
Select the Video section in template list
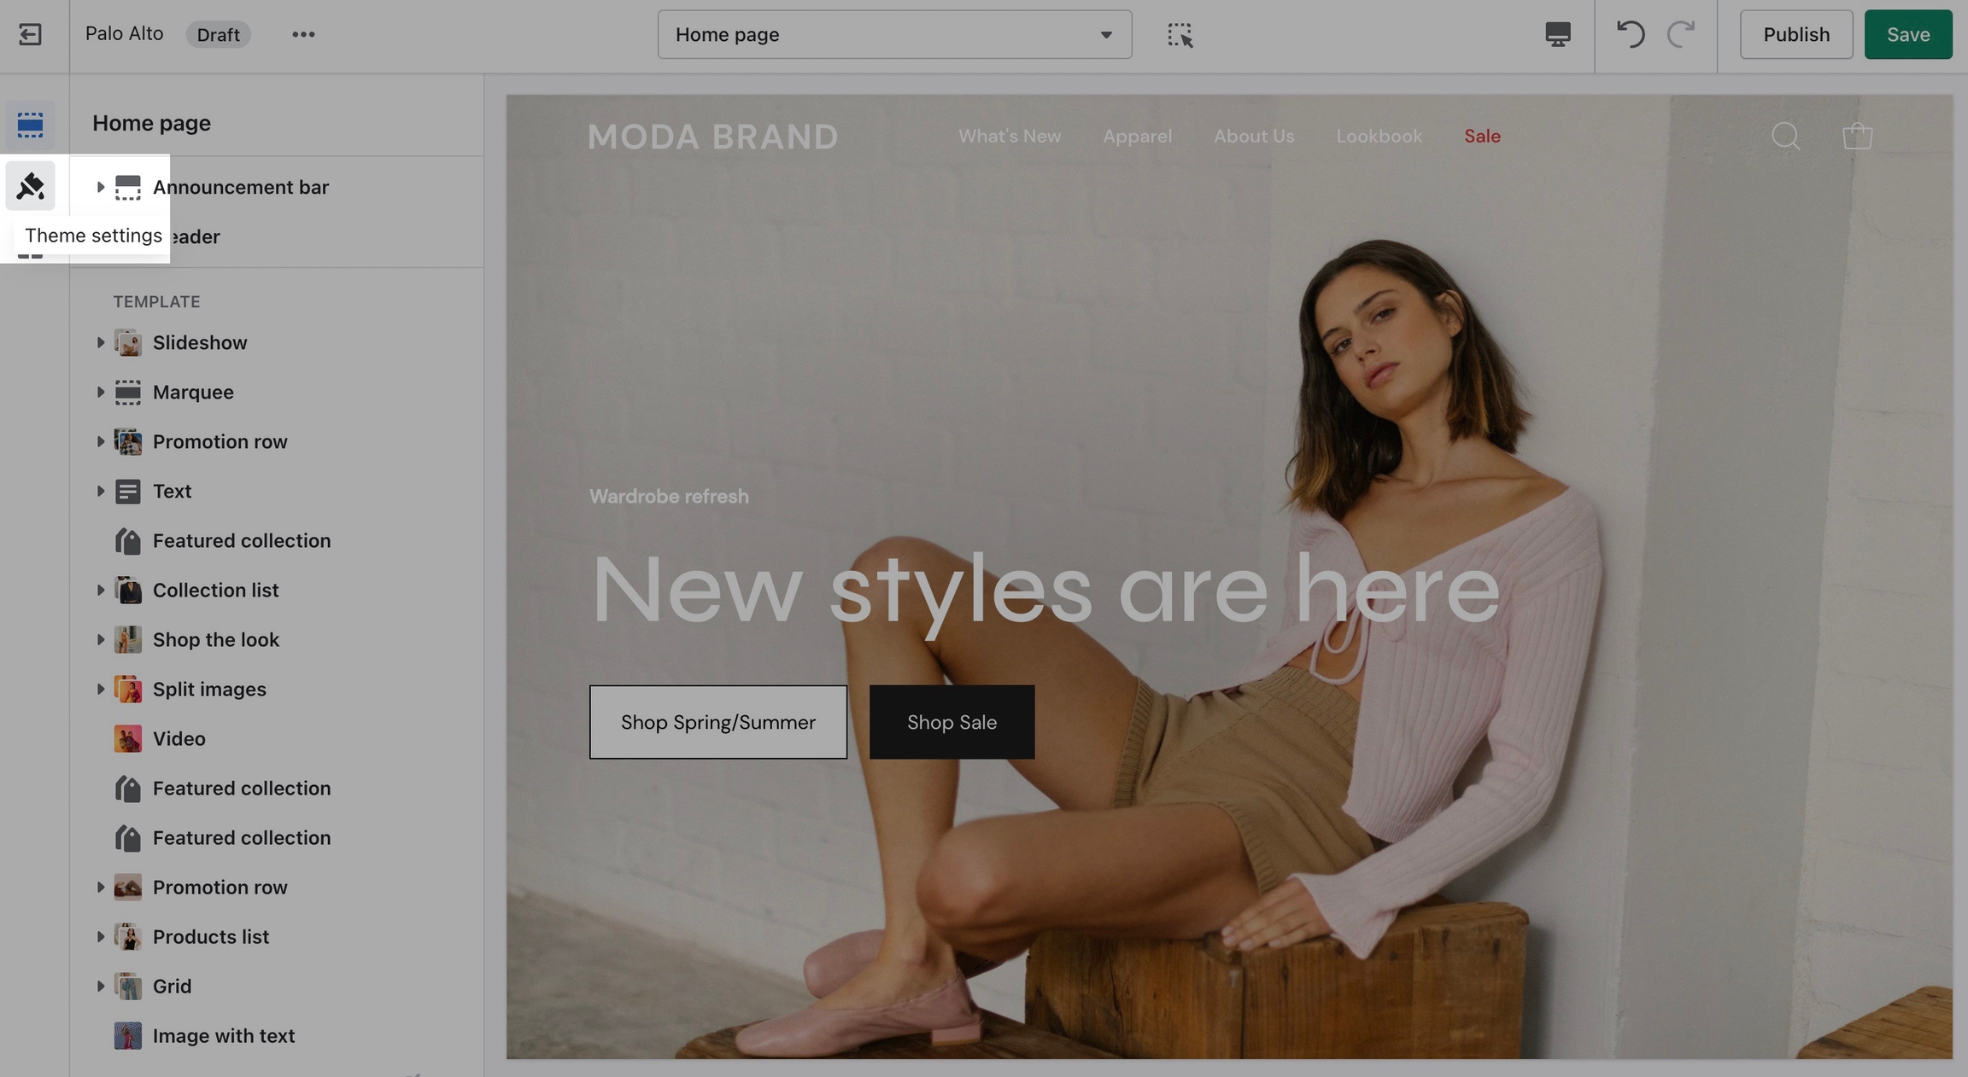pos(179,738)
